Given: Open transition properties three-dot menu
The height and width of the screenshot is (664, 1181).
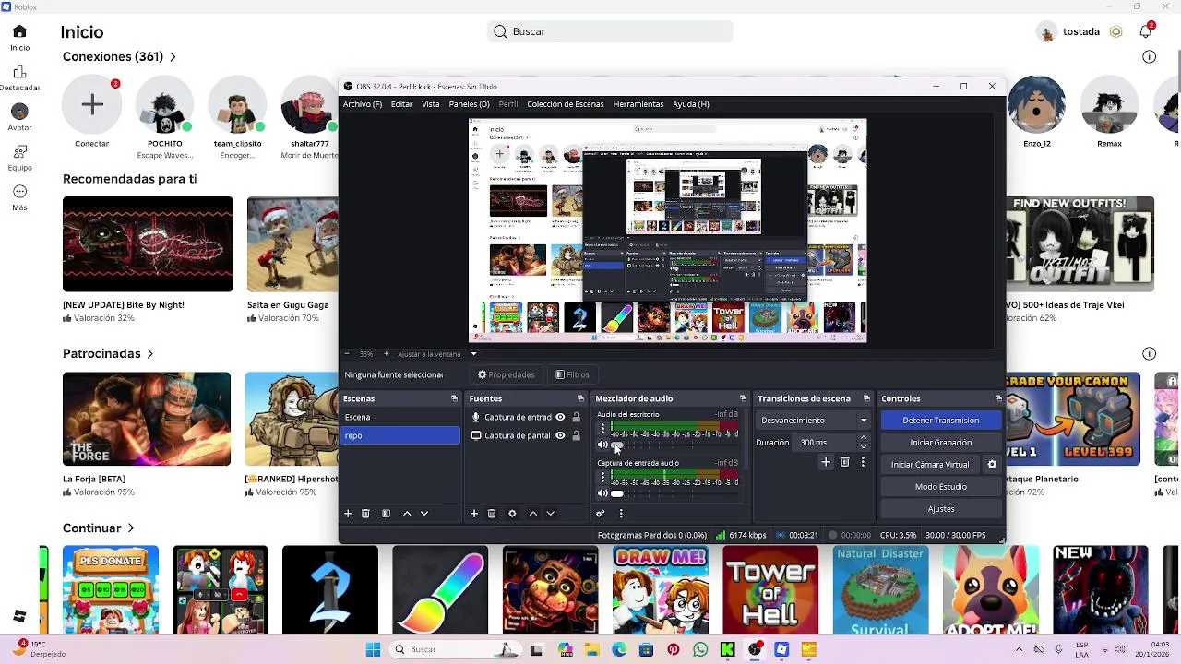Looking at the screenshot, I should pyautogui.click(x=863, y=462).
